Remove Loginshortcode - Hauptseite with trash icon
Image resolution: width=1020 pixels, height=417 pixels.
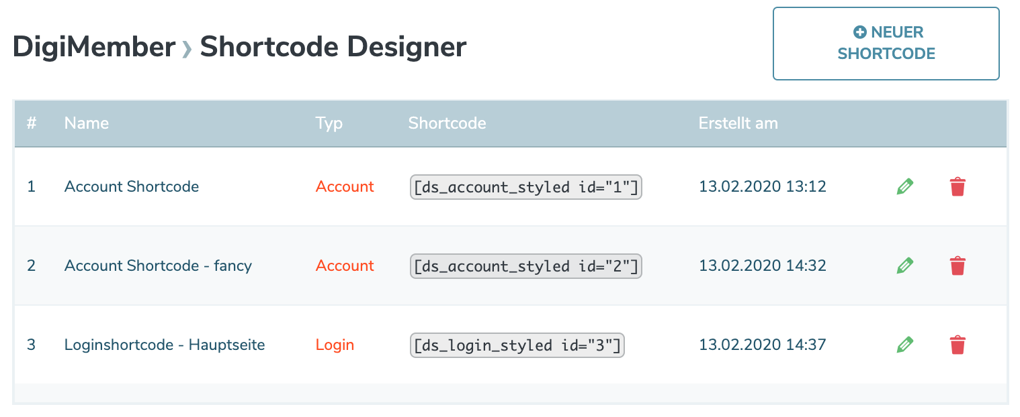[x=958, y=345]
